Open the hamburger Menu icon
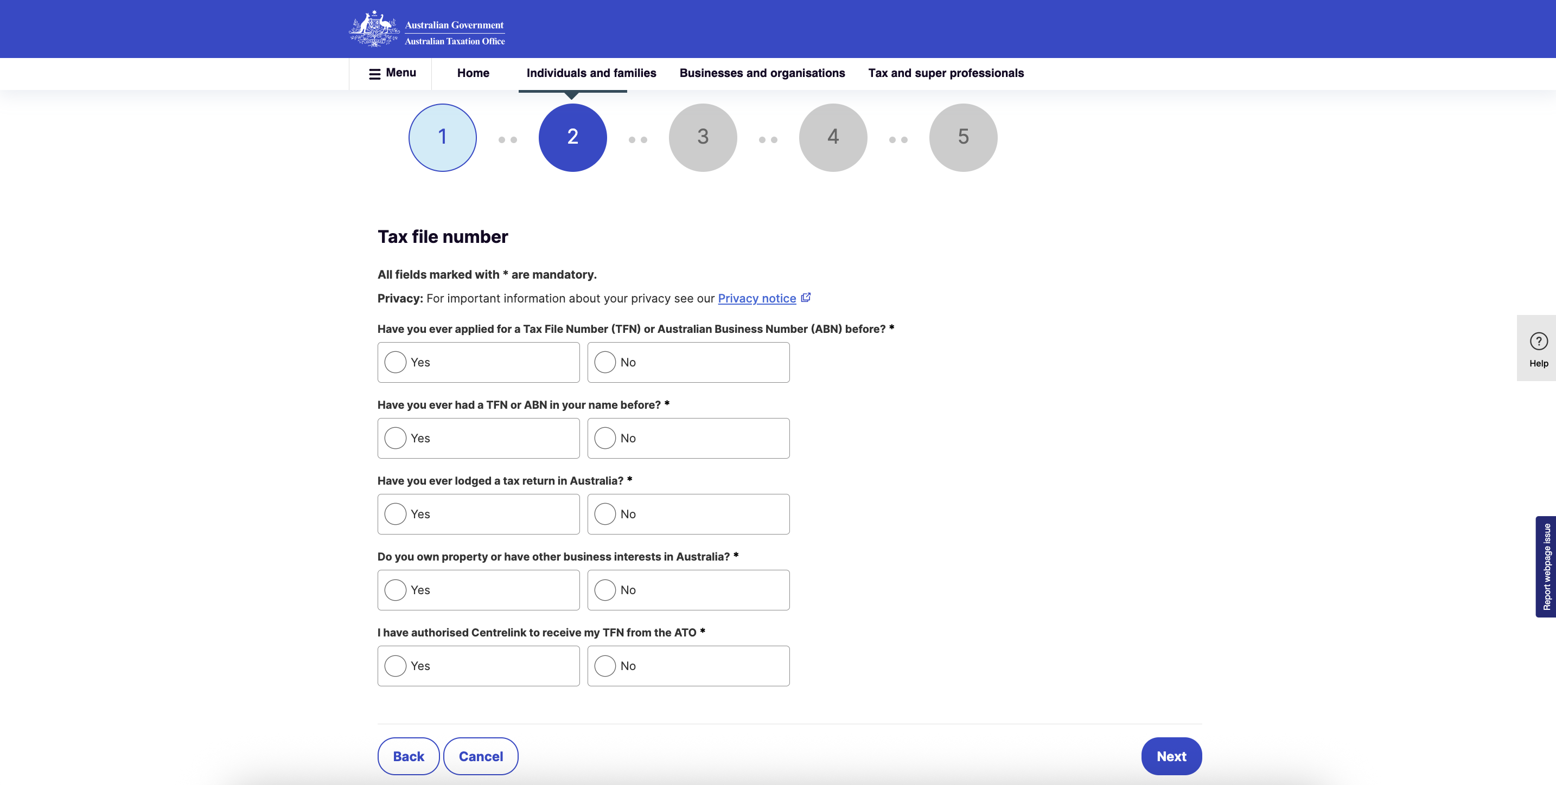This screenshot has height=785, width=1556. coord(374,74)
